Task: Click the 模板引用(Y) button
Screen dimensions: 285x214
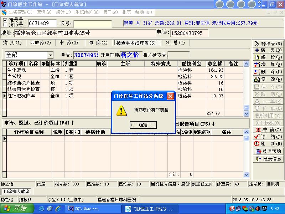Action: tap(268, 116)
